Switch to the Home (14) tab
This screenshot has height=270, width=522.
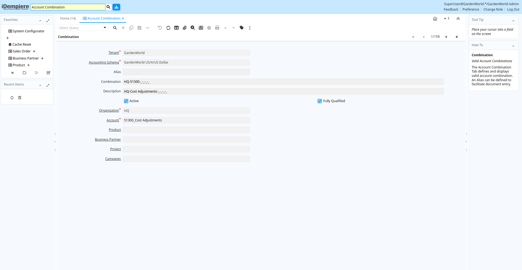(x=68, y=18)
